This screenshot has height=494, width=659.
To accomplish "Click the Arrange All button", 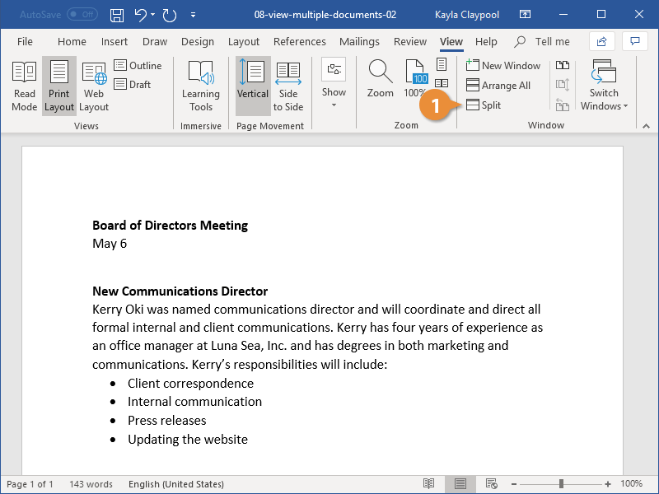I will point(498,86).
